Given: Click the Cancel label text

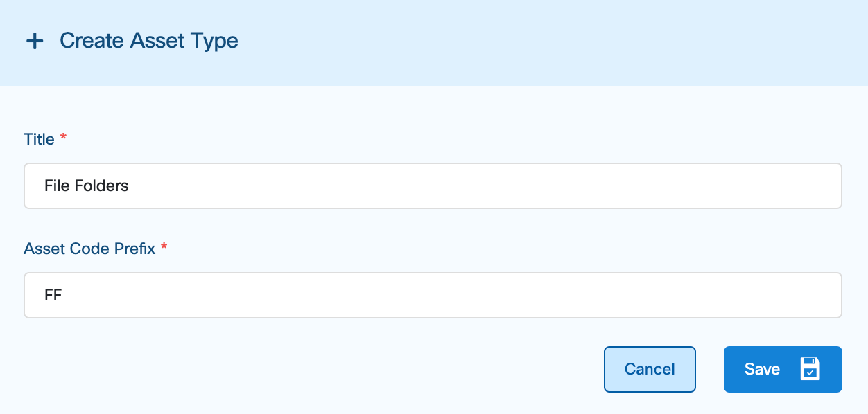Looking at the screenshot, I should click(x=650, y=369).
